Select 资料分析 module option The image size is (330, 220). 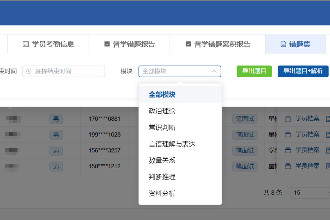pyautogui.click(x=162, y=194)
